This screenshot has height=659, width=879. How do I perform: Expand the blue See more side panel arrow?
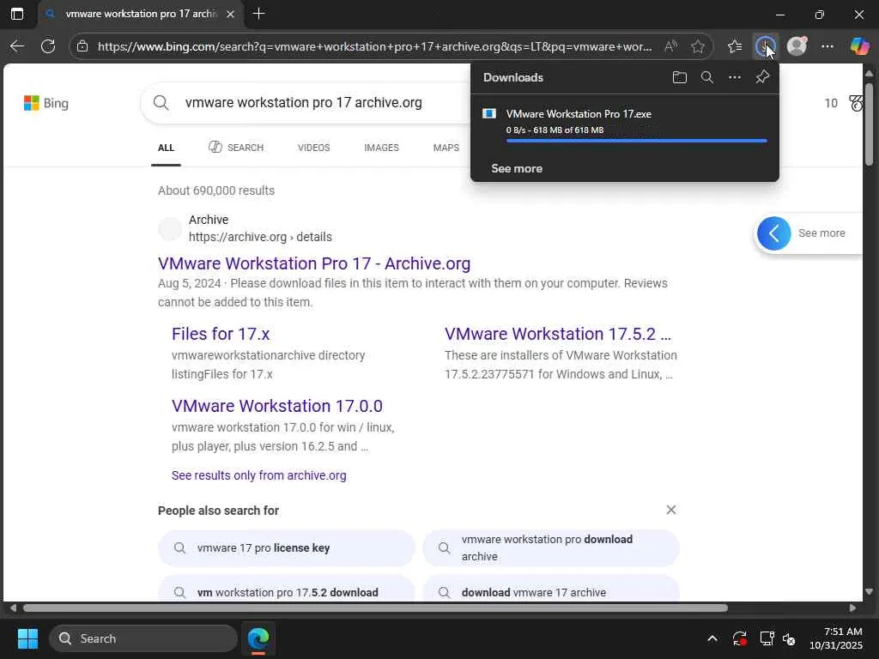click(x=773, y=233)
